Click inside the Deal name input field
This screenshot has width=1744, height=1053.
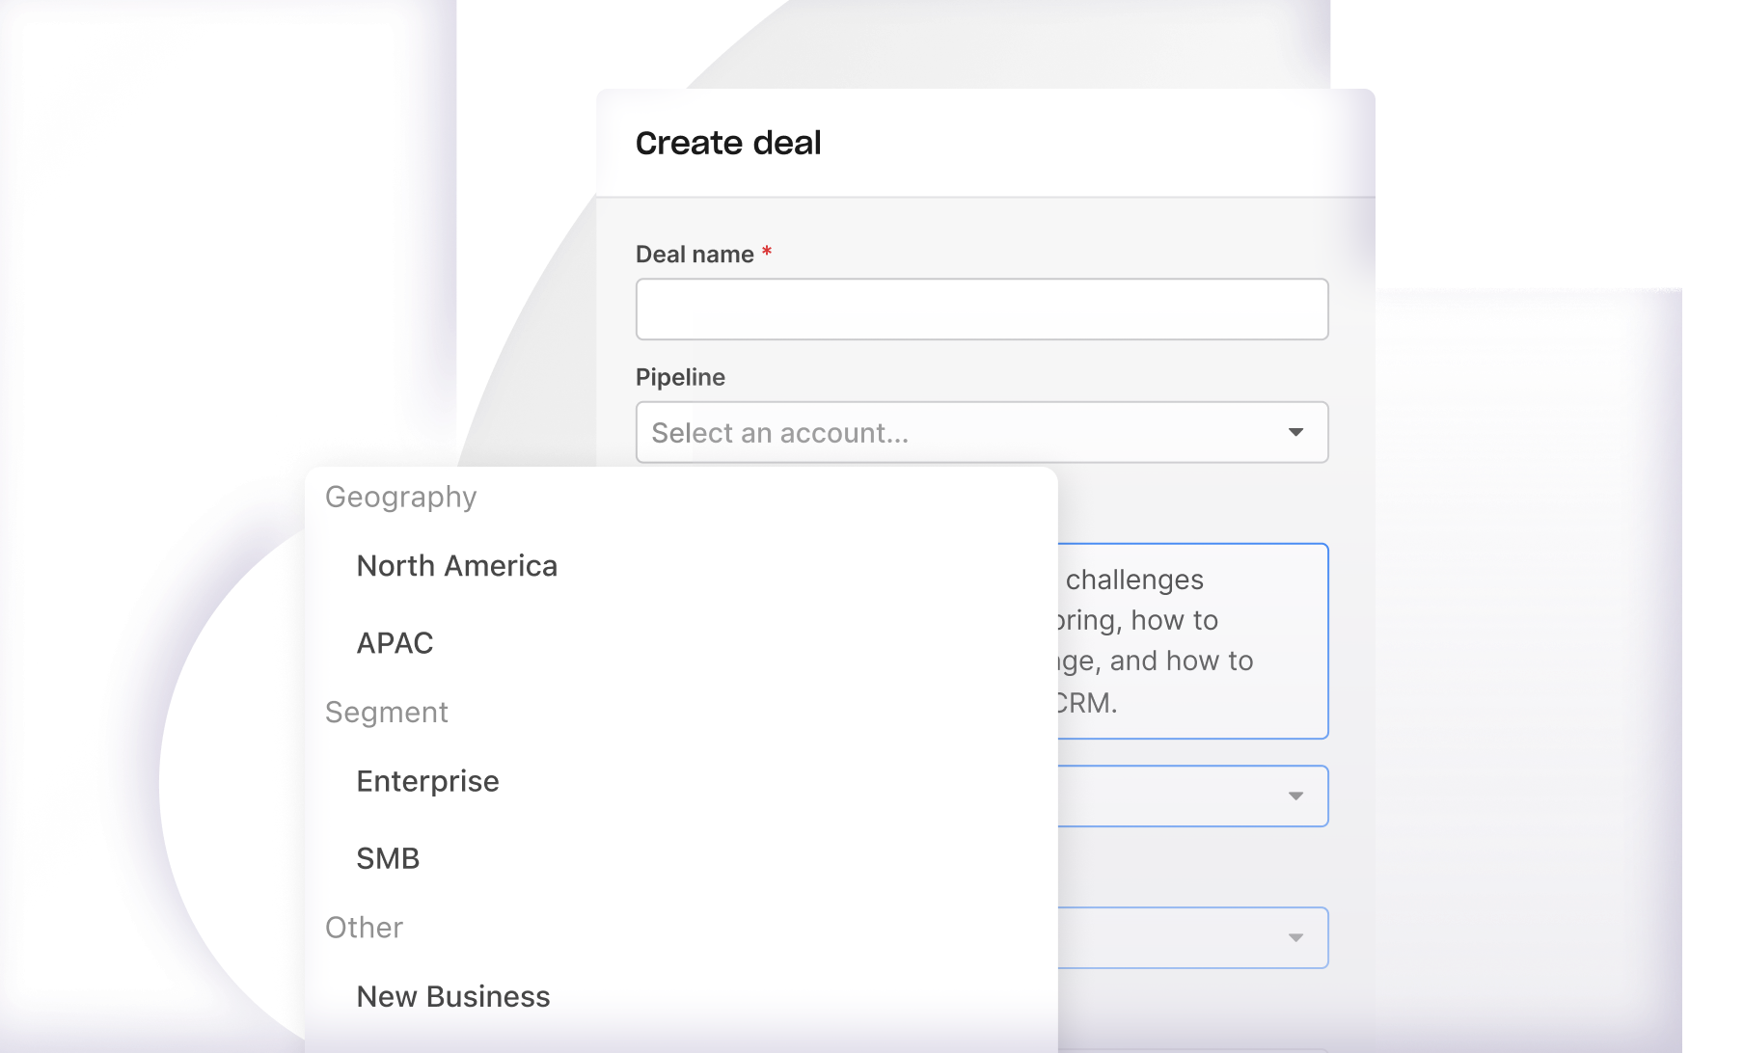981,309
